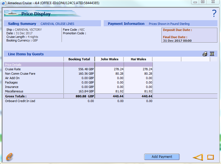The image size is (221, 164).
Task: Click the CARNIVAL CRUISE LINES text
Action: (57, 24)
